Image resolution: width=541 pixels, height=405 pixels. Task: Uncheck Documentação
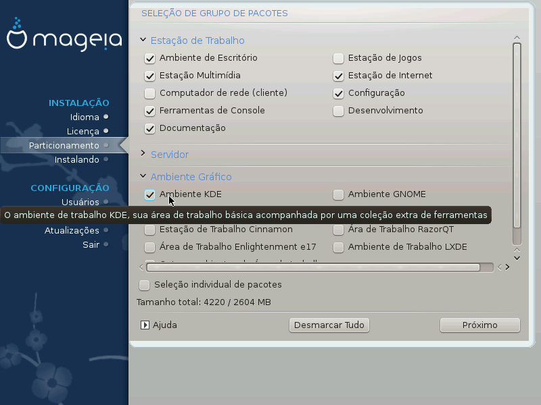(149, 128)
